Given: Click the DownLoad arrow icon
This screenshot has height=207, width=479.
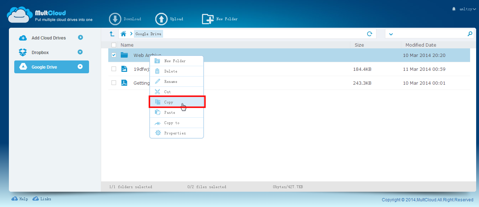Looking at the screenshot, I should coord(115,19).
